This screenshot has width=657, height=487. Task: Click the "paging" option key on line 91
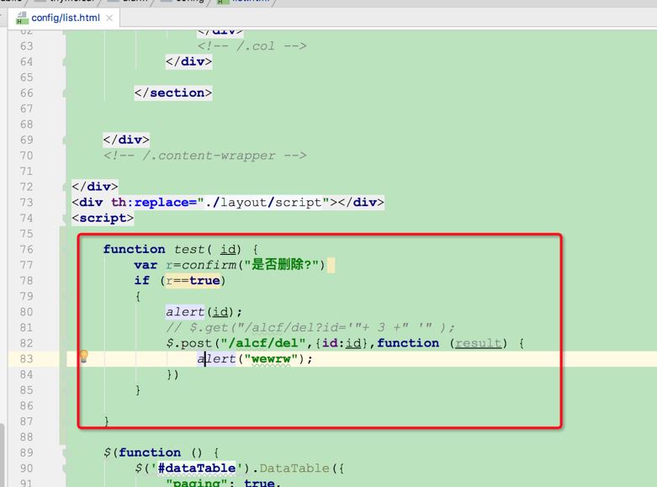[x=197, y=483]
